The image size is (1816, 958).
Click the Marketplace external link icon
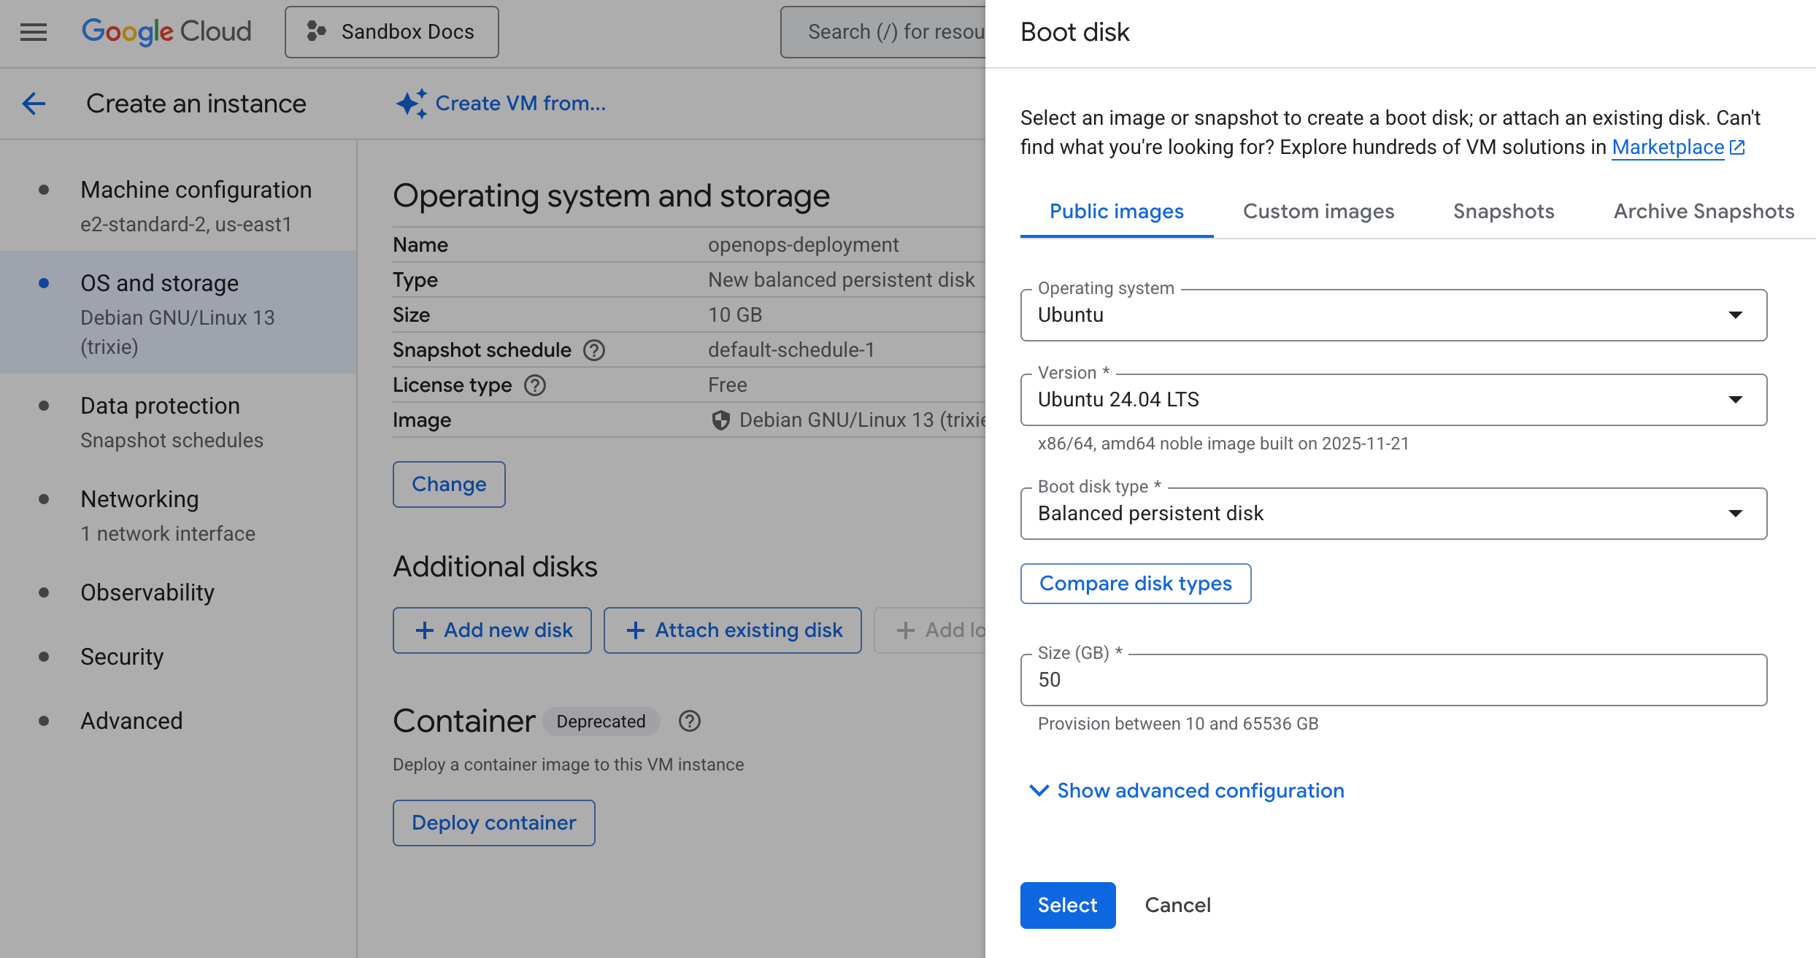click(1738, 147)
